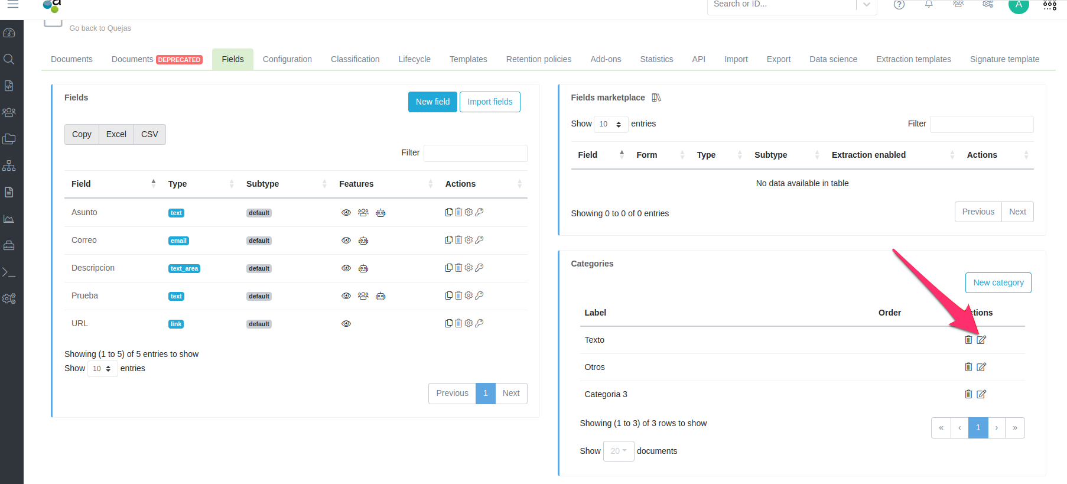Open the dashboard gauge icon in sidebar
The image size is (1067, 484).
coord(9,33)
